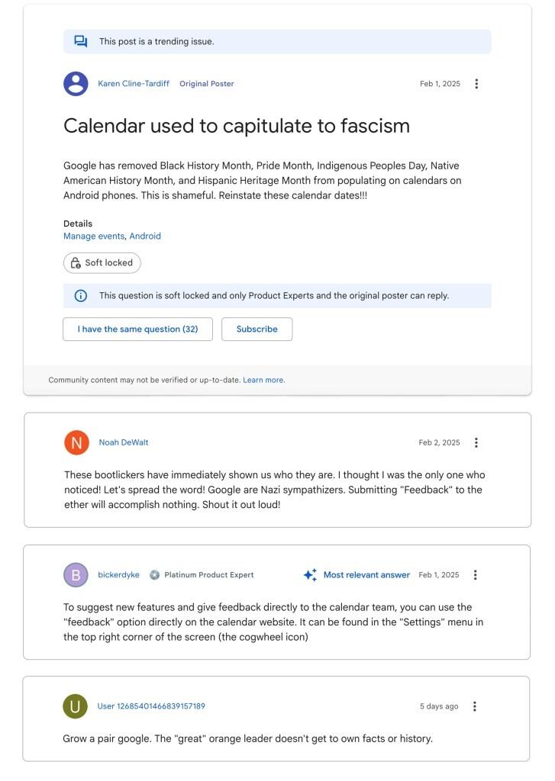Click Most relevant answer sparkle icon
This screenshot has width=555, height=781.
310,575
